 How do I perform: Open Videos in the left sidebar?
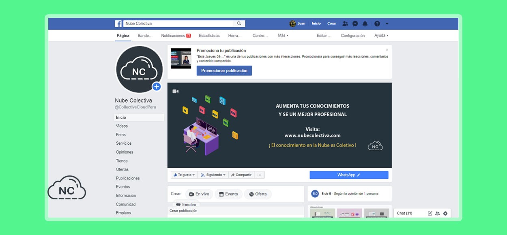coord(122,126)
